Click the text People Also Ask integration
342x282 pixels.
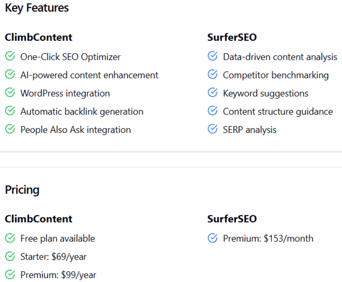click(75, 130)
